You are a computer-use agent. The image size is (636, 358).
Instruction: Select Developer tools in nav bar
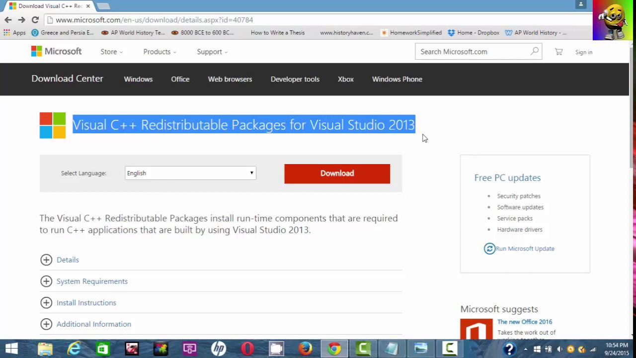[295, 79]
